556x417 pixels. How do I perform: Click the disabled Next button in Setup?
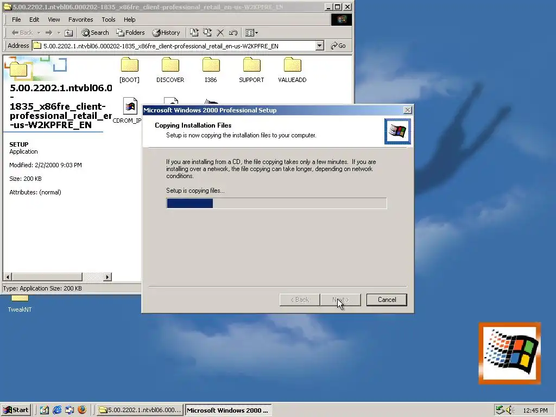click(340, 300)
